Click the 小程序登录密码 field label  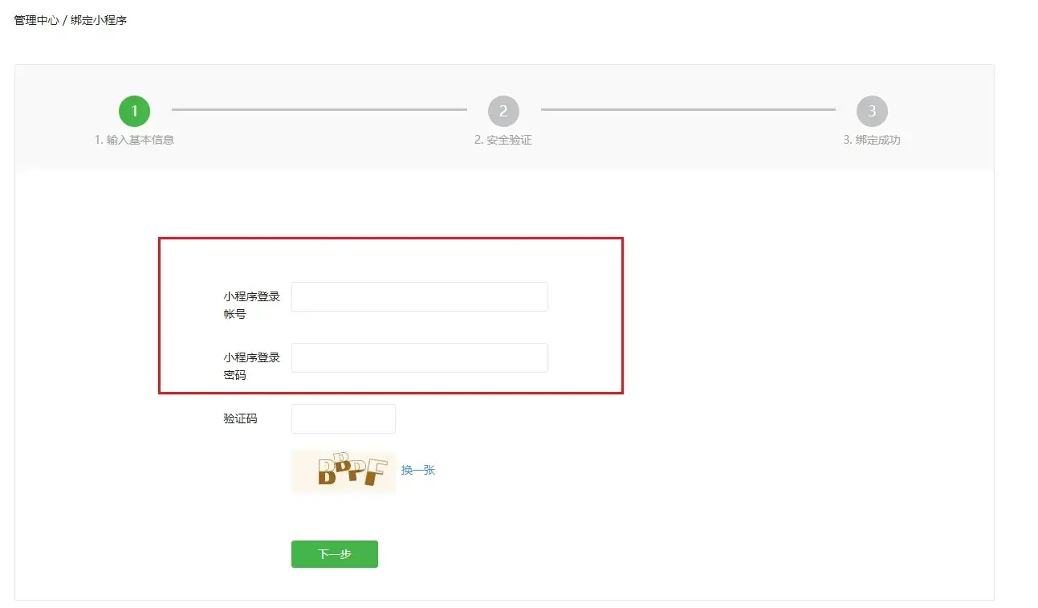point(251,366)
